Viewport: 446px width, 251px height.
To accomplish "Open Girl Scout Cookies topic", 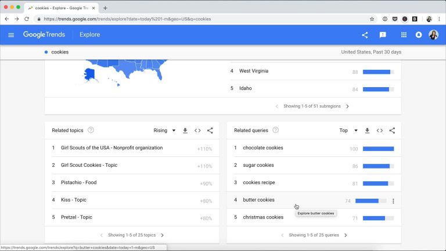I will pos(89,165).
